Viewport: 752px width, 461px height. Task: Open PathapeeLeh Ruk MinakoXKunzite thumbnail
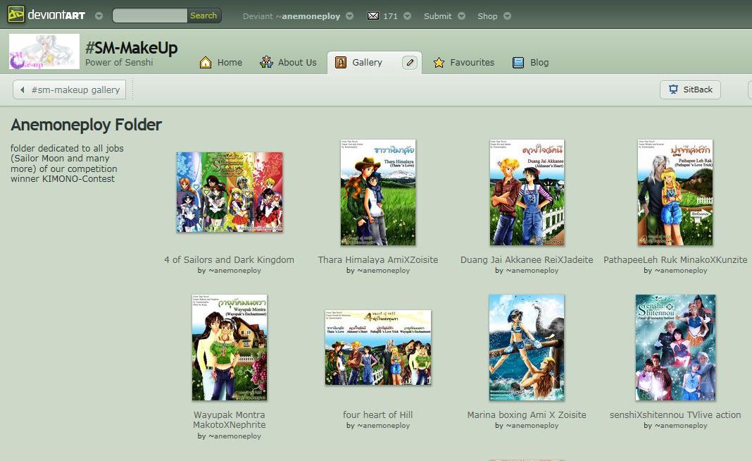pos(675,192)
